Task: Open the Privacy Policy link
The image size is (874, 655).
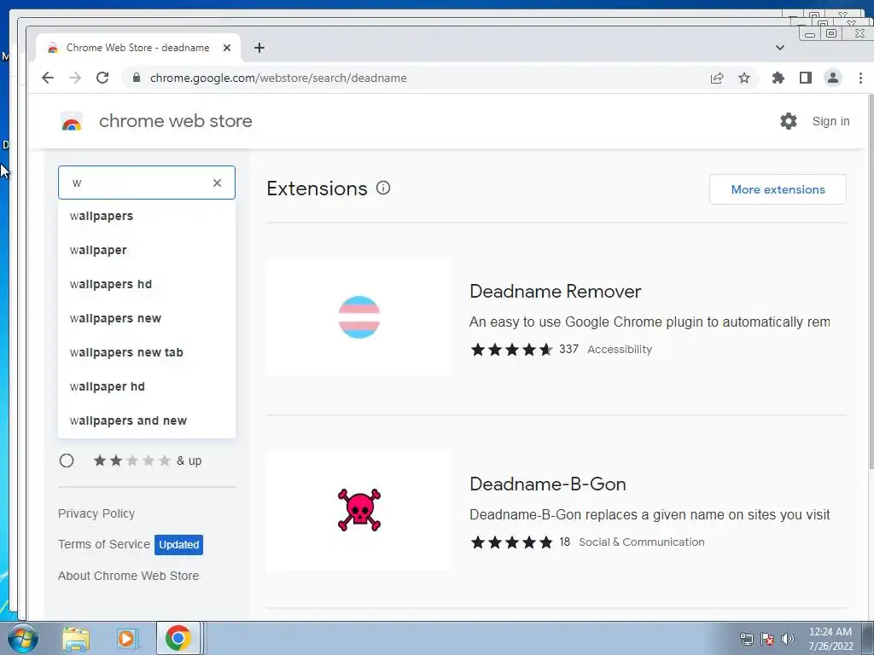Action: (x=96, y=513)
